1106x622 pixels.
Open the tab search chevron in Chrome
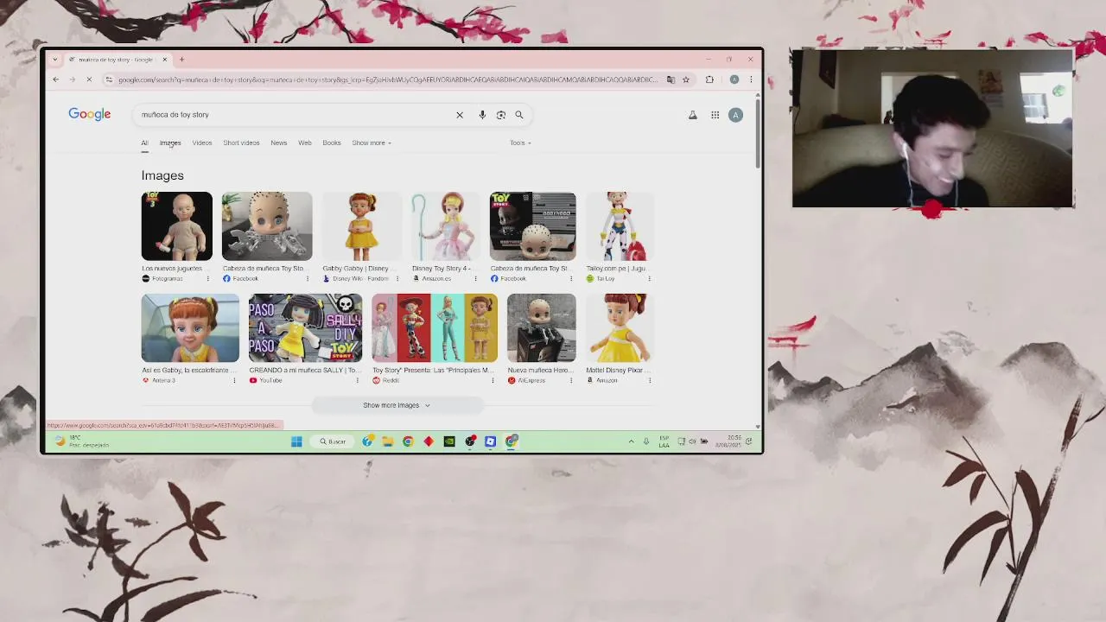tap(55, 60)
